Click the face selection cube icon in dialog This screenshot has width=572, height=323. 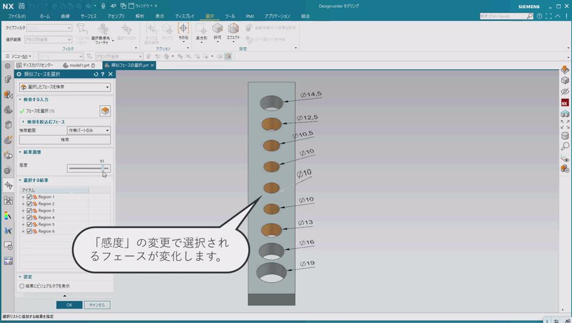tap(105, 111)
